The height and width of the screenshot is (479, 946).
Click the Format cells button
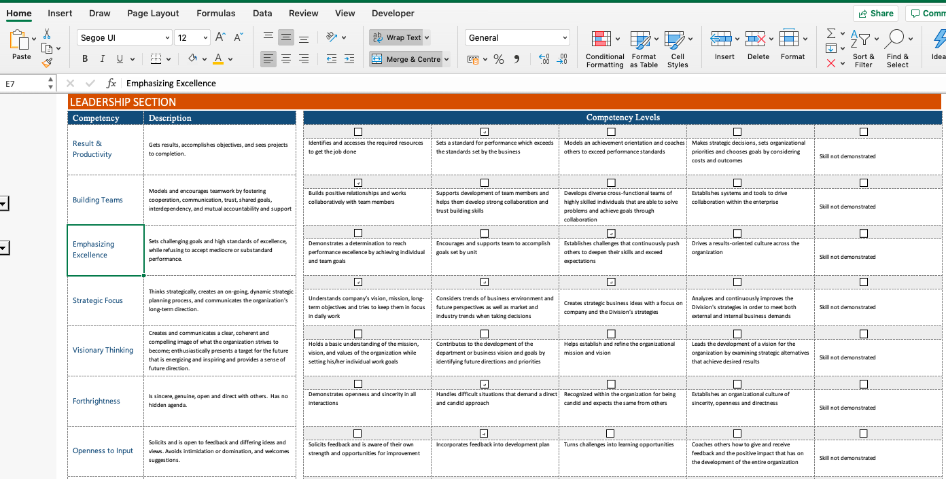click(x=792, y=45)
